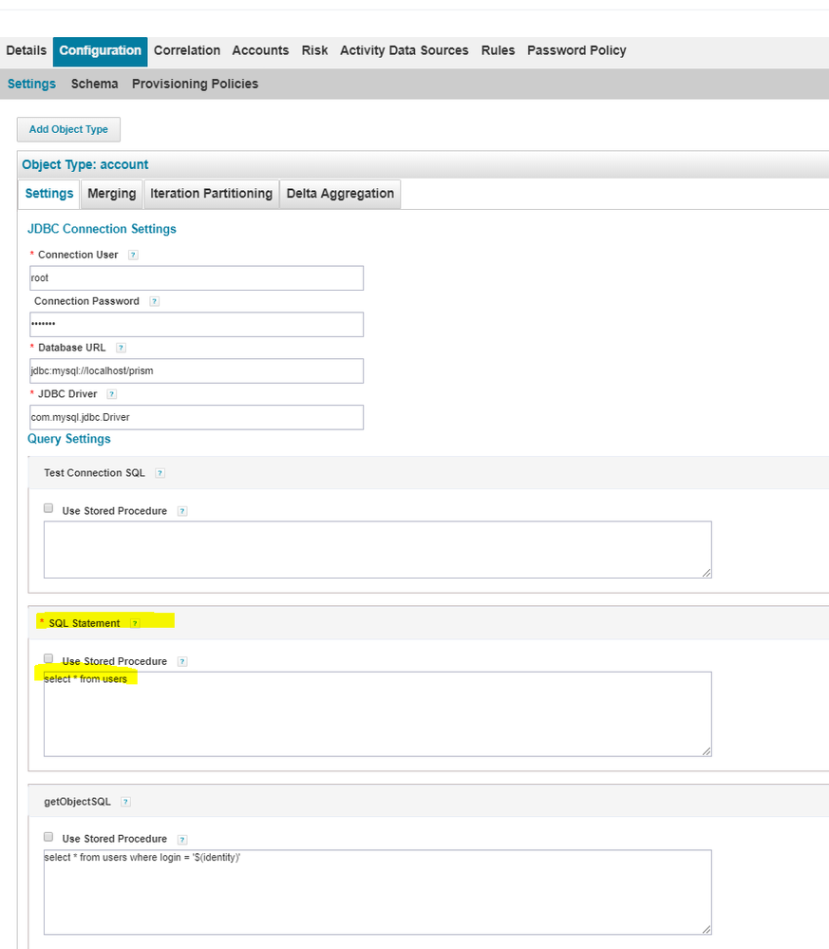
Task: Click the Add Object Type button
Action: click(68, 130)
